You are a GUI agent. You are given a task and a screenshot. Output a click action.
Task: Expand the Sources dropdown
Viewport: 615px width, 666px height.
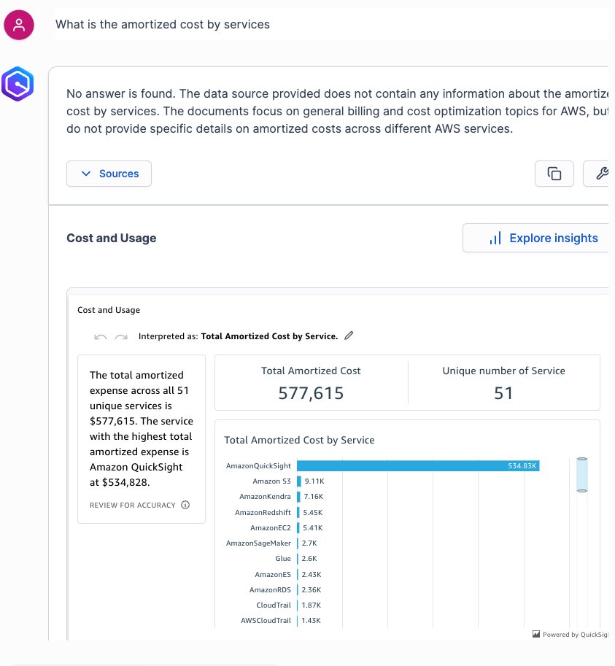click(x=109, y=174)
